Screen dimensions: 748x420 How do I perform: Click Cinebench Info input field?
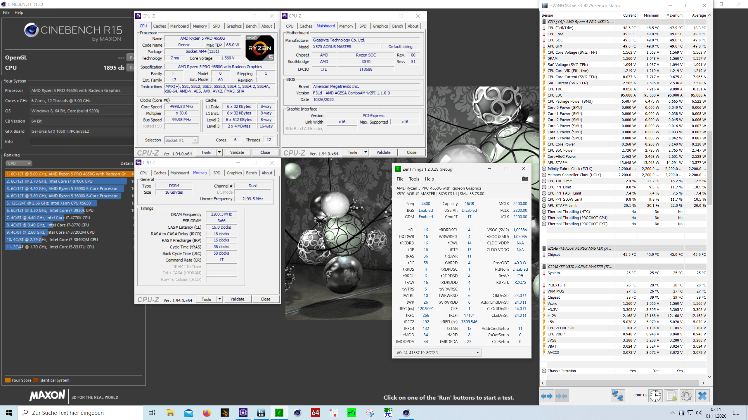tap(82, 141)
